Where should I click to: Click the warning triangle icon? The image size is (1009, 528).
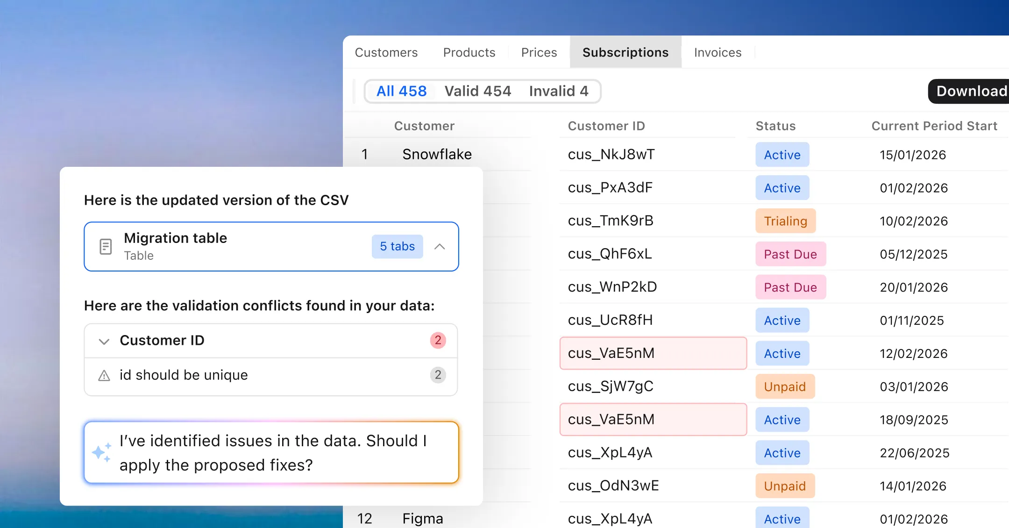(x=104, y=375)
